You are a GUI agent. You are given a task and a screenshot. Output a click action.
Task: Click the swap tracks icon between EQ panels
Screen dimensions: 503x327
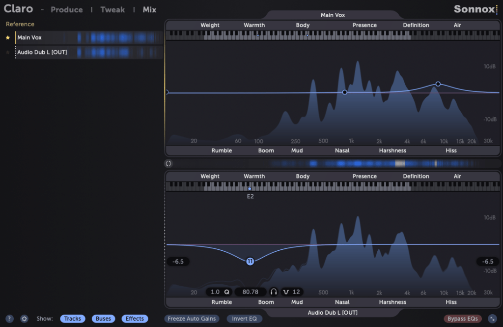pos(168,163)
